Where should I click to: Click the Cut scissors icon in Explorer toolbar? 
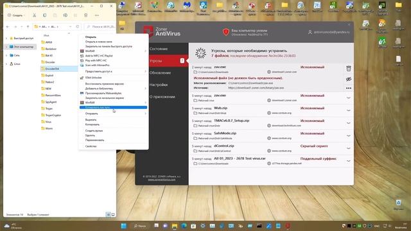(34, 15)
